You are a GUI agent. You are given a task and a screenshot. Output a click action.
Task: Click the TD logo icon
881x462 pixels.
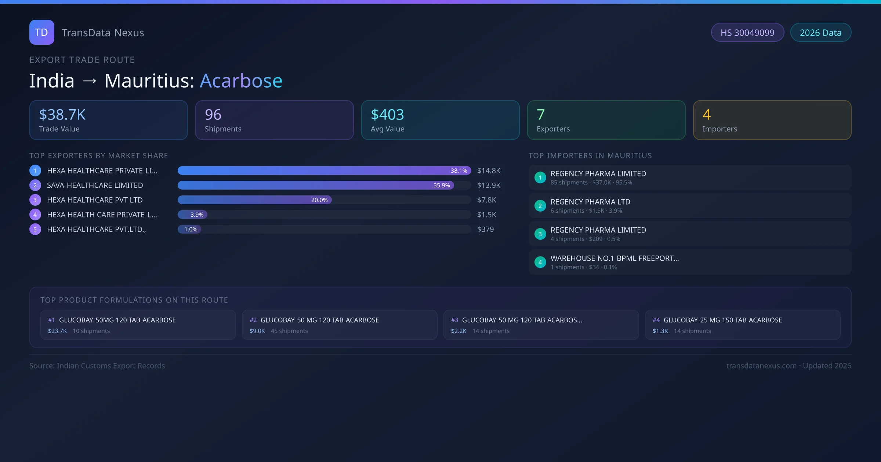(x=41, y=32)
